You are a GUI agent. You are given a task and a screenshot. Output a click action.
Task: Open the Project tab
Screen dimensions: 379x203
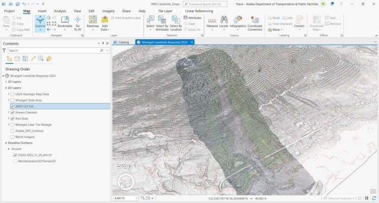pos(9,11)
